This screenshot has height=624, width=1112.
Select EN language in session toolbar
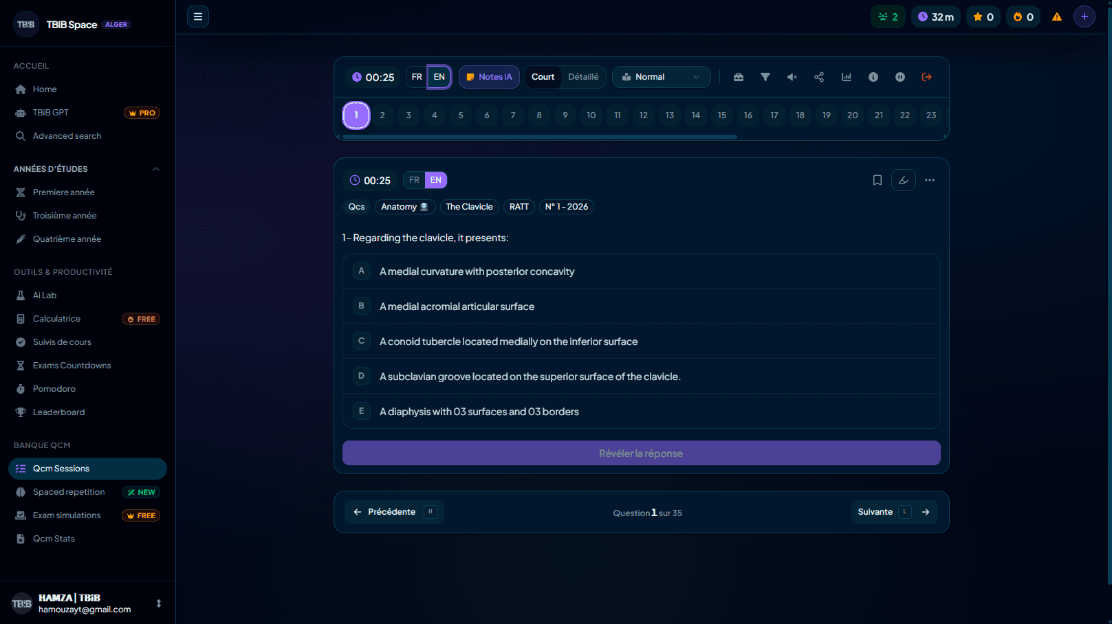439,77
